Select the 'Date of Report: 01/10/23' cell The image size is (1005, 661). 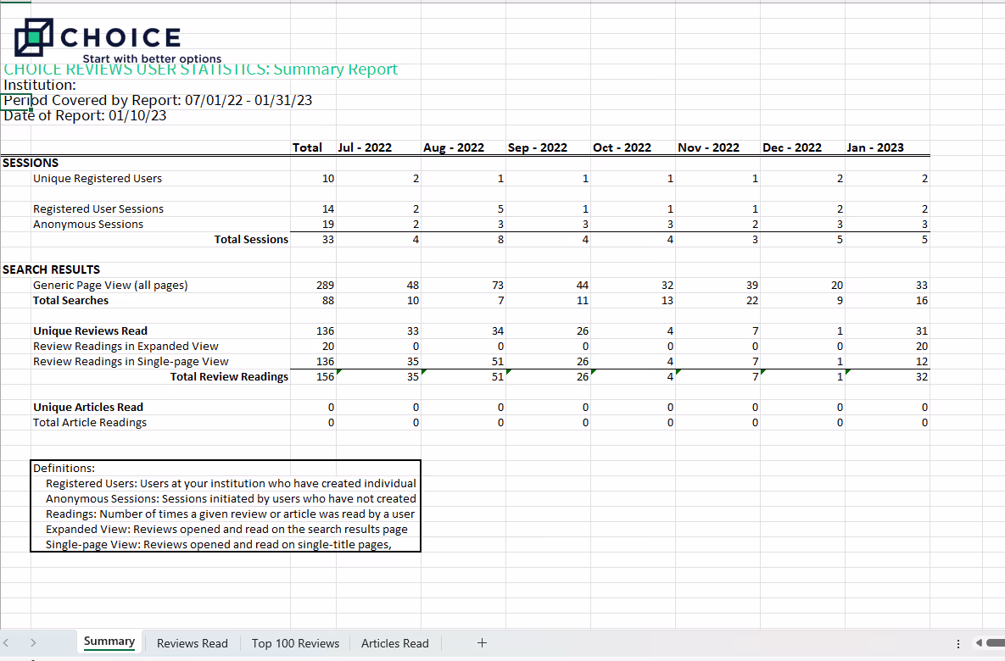click(85, 116)
